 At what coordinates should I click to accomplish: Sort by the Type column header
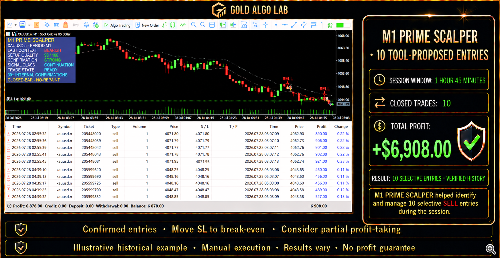[x=115, y=126]
